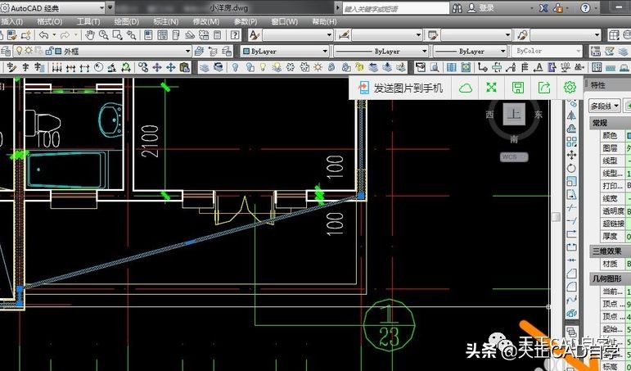This screenshot has height=371, width=631.
Task: Click the 三维效果 section header
Action: pos(610,251)
